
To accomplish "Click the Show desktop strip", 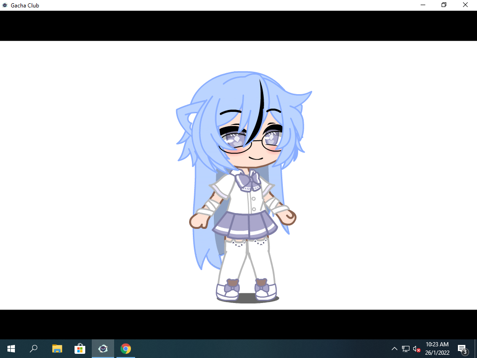I will [x=476, y=349].
